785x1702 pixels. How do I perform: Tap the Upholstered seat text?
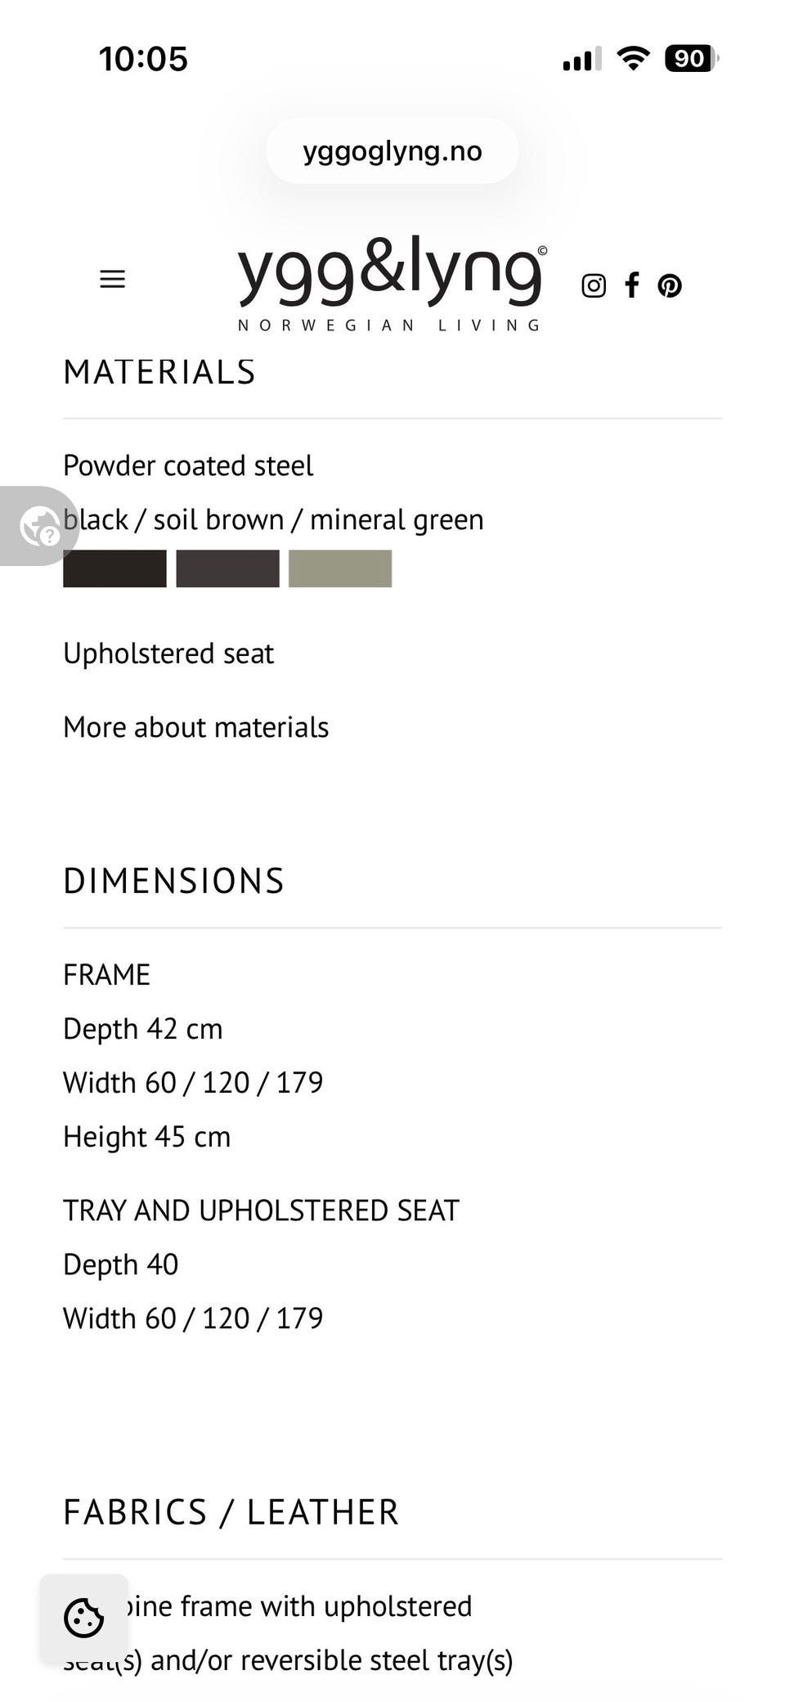pos(168,653)
